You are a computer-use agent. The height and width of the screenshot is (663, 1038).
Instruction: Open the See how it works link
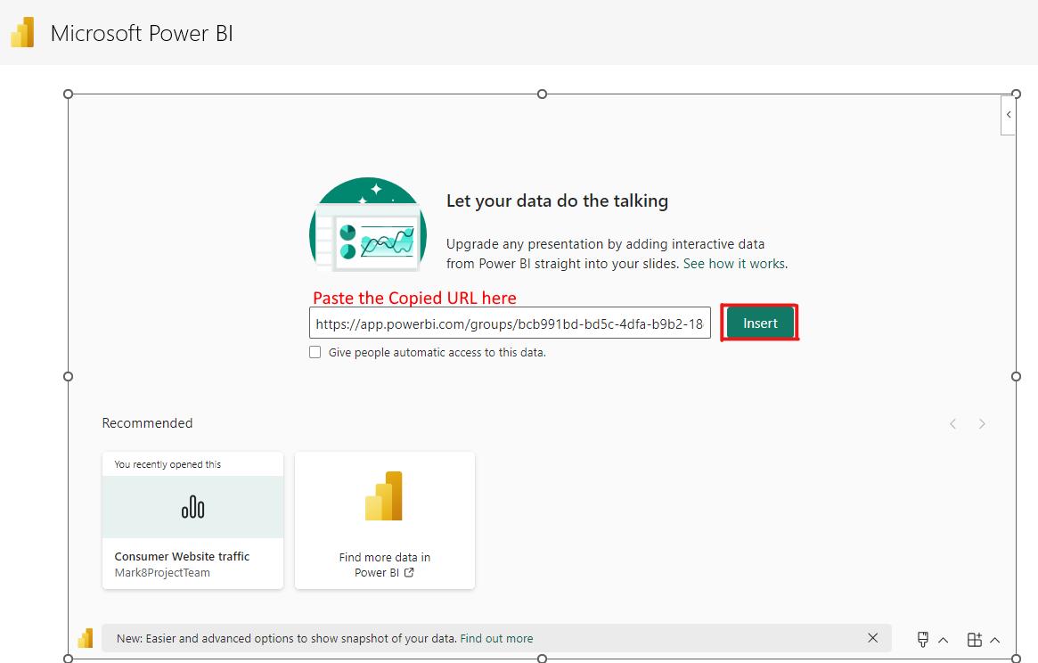point(735,264)
